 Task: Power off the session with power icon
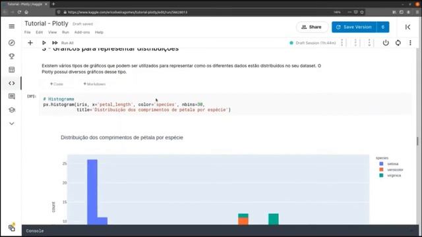386,43
